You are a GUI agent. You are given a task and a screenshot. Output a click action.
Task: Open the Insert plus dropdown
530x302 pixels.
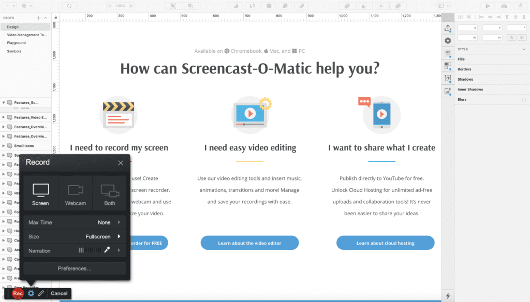9,6
